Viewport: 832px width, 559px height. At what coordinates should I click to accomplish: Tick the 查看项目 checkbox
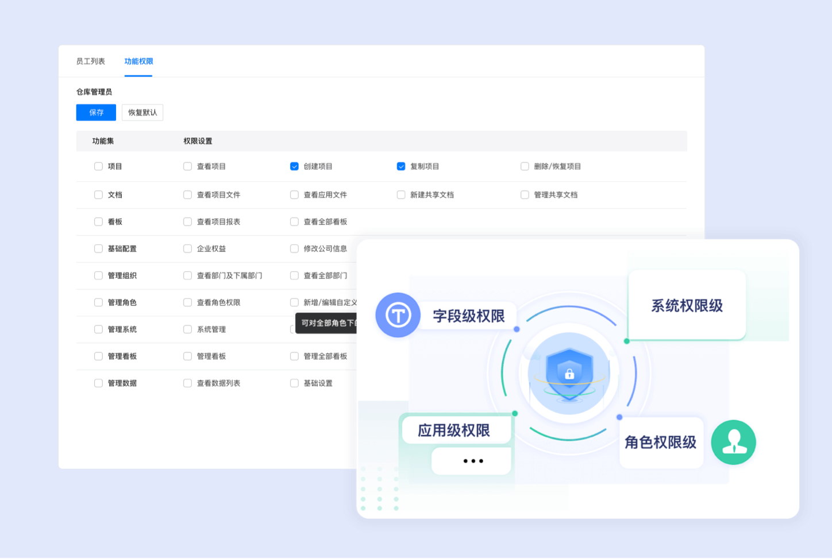187,166
